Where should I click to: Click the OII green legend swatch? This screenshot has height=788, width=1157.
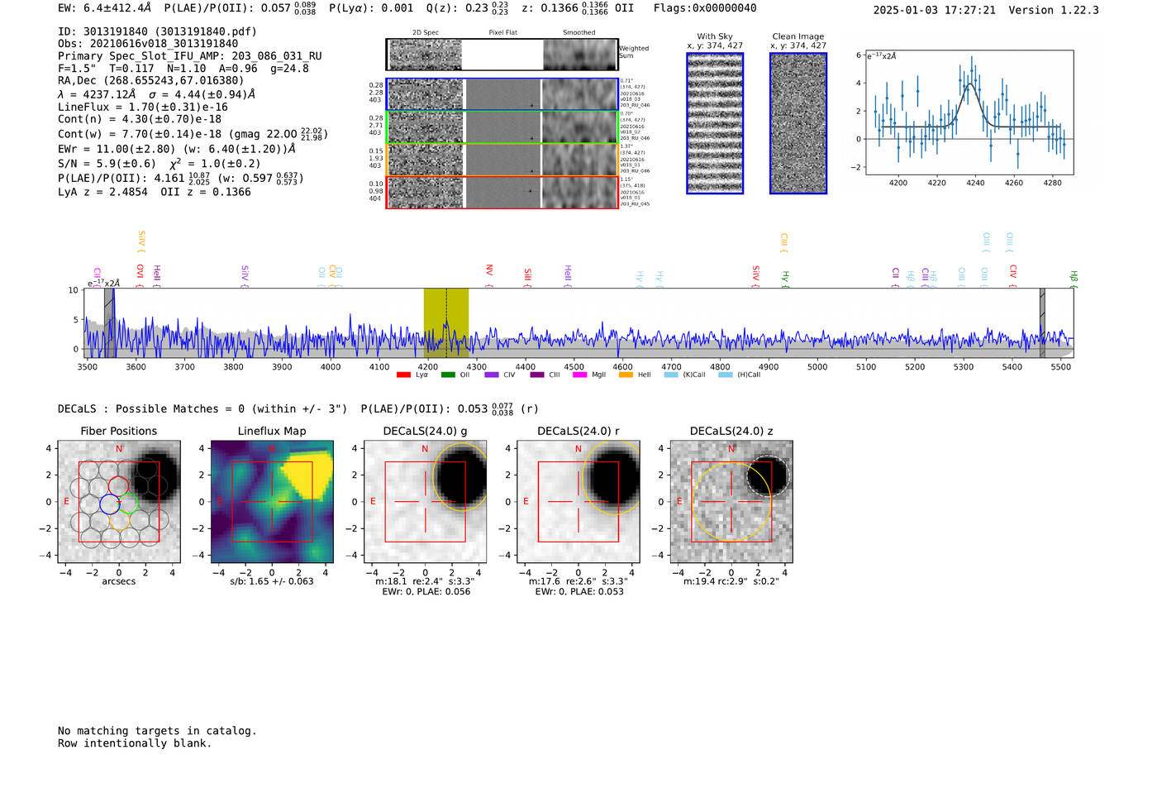448,375
